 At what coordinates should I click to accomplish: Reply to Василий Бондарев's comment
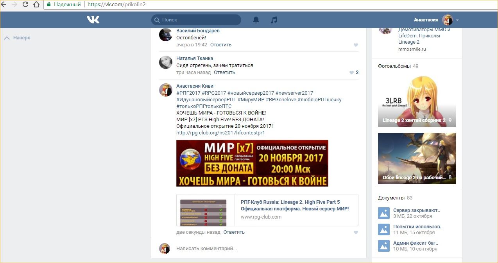221,45
